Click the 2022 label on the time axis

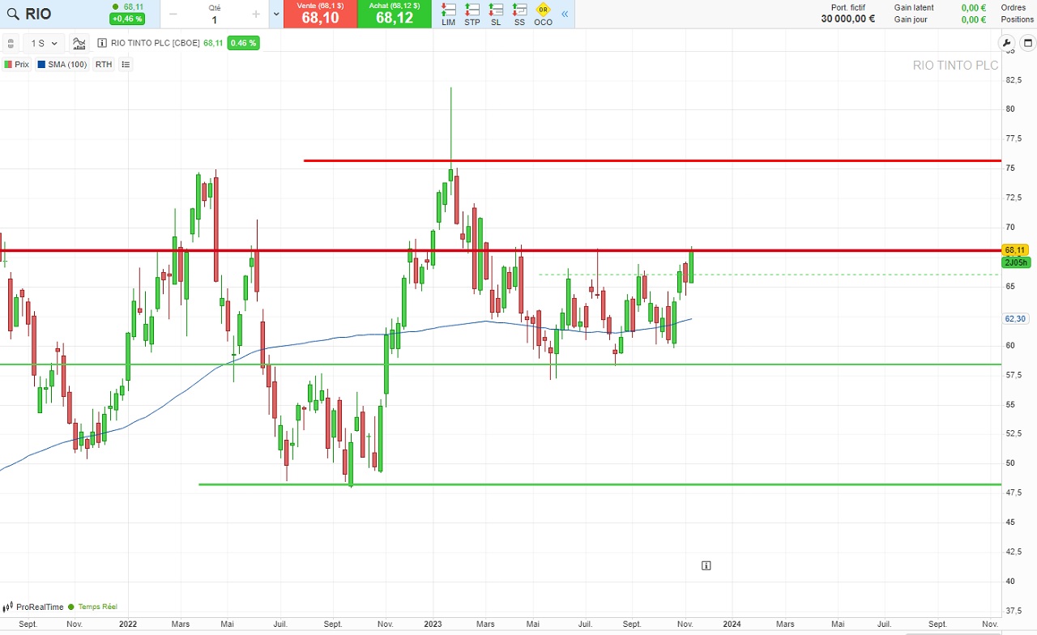click(x=128, y=624)
